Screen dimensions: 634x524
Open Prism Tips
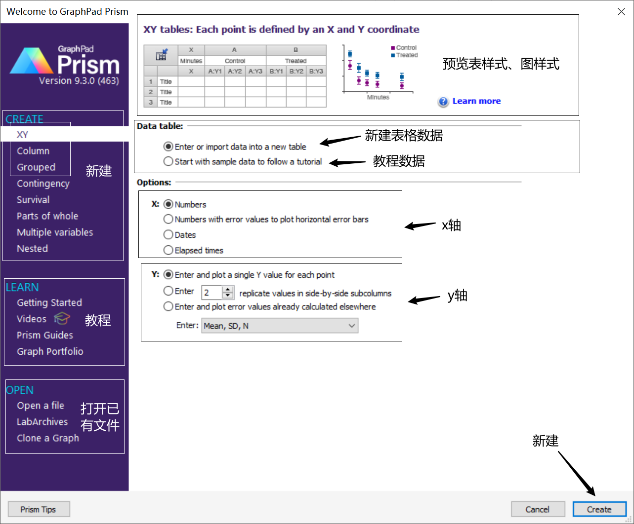[39, 509]
